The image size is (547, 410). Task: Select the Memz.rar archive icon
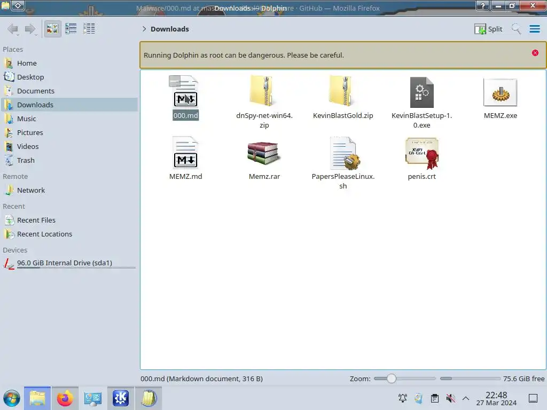click(x=264, y=153)
